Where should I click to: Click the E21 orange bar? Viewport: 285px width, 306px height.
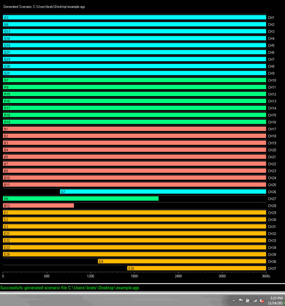(135, 234)
